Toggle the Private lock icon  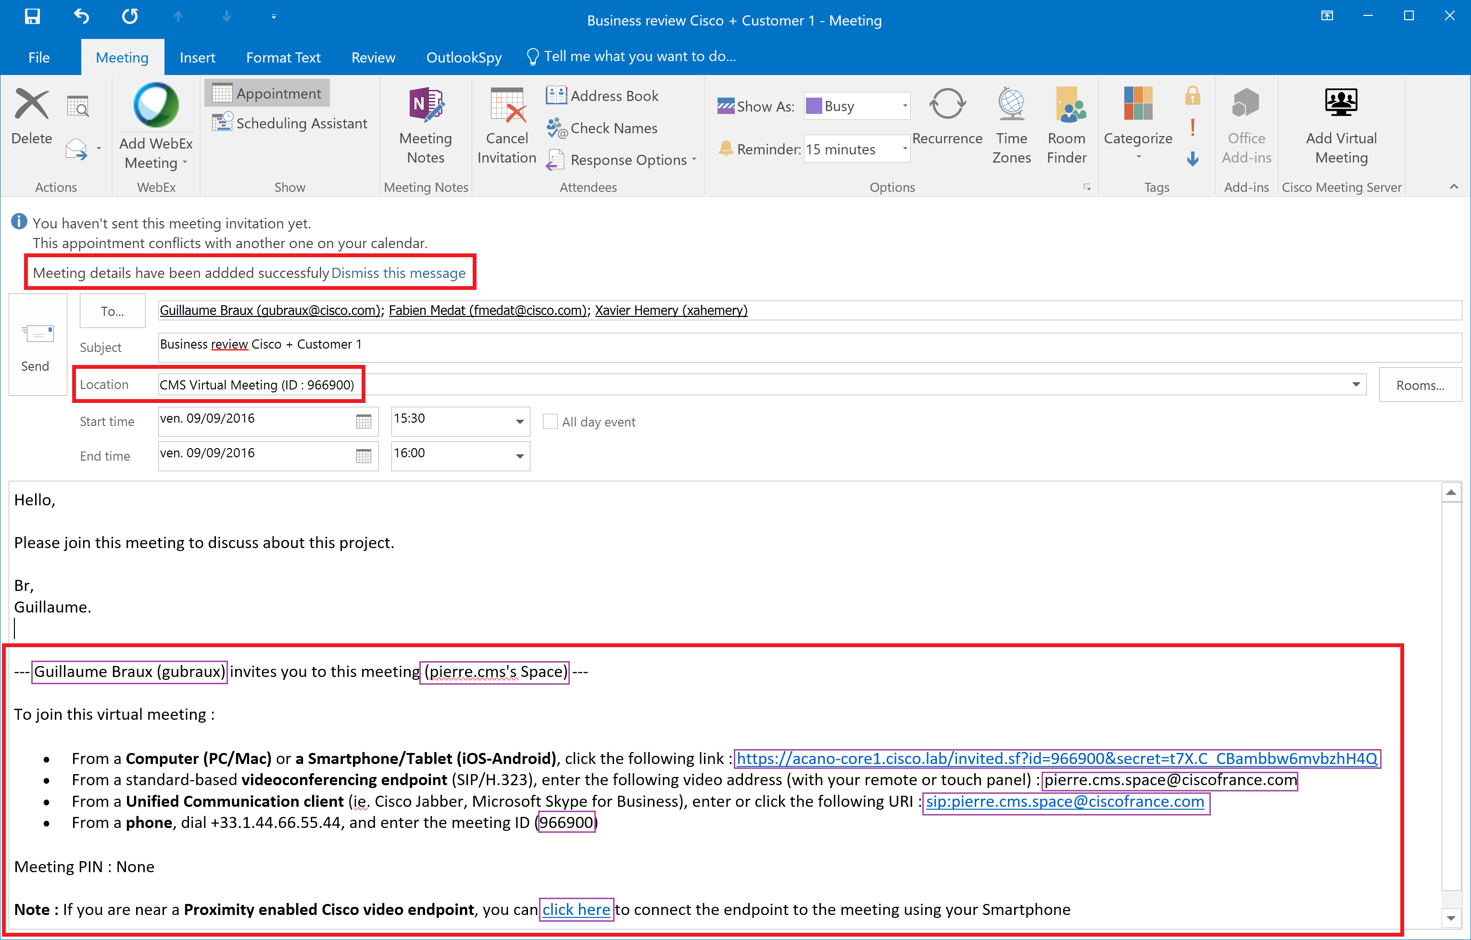[1192, 96]
